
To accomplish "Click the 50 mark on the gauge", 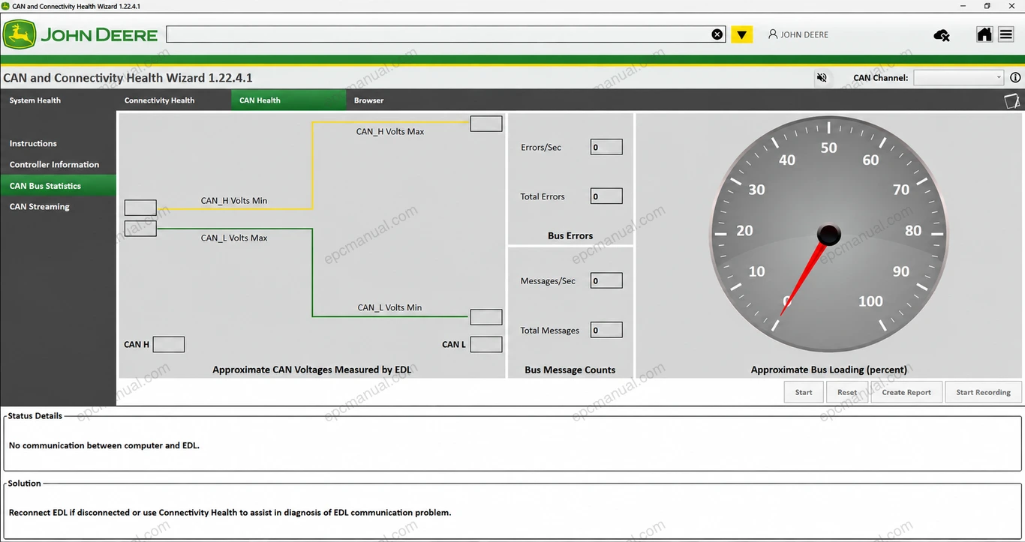I will pos(829,148).
